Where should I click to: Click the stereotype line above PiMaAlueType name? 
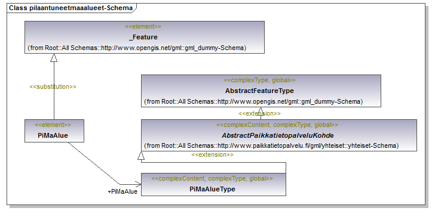coord(212,178)
